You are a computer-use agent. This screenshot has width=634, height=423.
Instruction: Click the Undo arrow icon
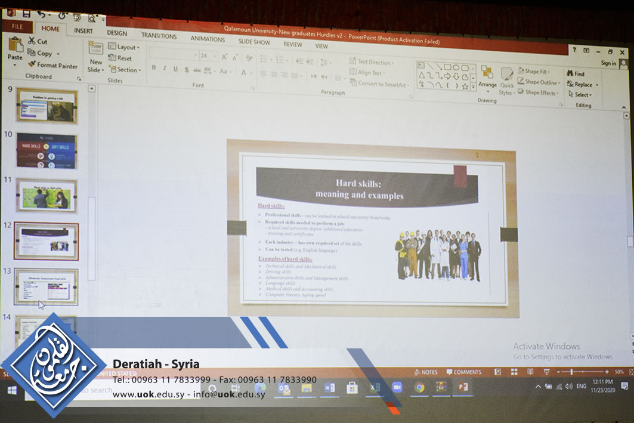[41, 14]
